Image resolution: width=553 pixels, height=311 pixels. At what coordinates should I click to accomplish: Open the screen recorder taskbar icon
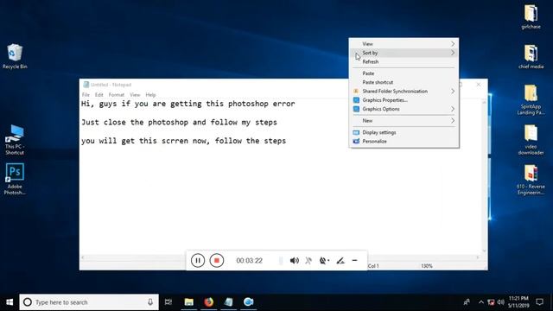(x=249, y=302)
